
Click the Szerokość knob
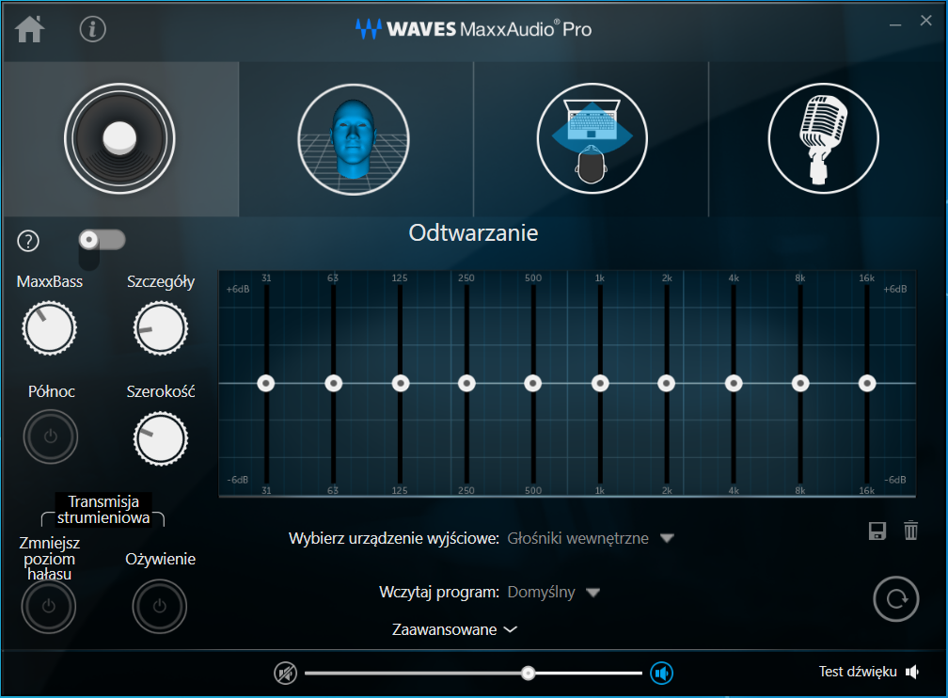(160, 438)
